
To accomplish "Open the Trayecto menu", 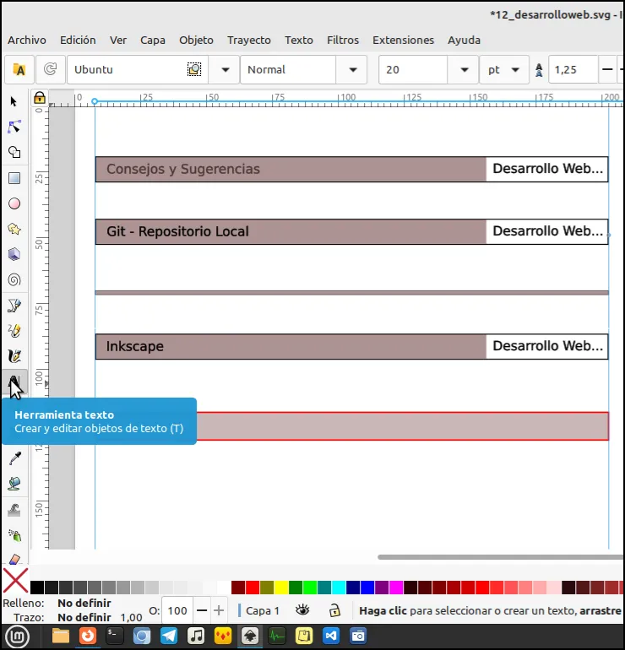I will point(249,41).
